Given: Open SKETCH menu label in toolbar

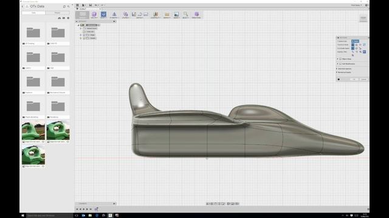Looking at the screenshot, I should point(140,18).
